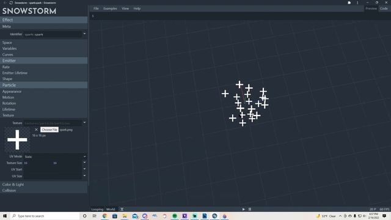Screen dimensions: 391x220
Task: Open the weather widget showing Clear
Action: 326,216
